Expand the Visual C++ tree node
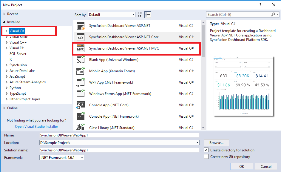 (x=7, y=42)
